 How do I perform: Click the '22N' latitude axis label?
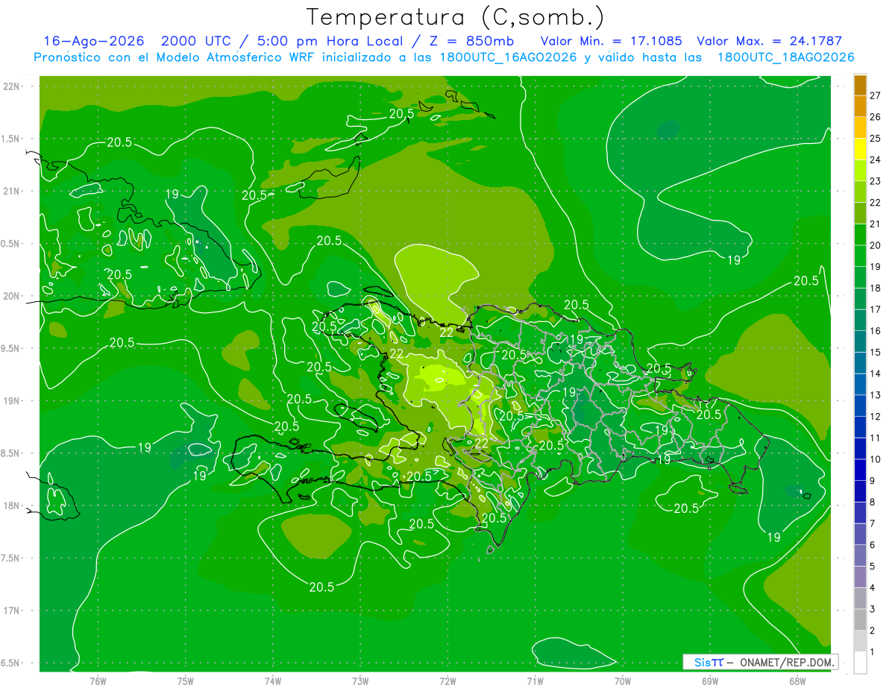13,86
